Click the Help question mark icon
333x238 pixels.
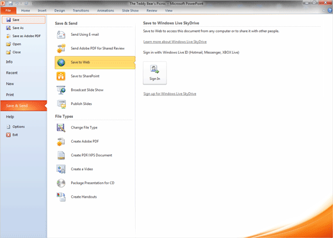click(330, 10)
